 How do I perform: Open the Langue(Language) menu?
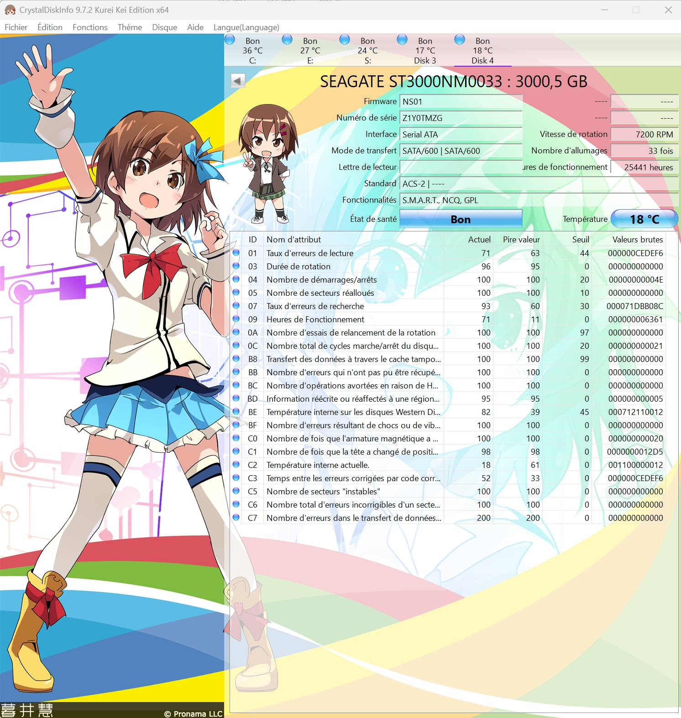[246, 27]
